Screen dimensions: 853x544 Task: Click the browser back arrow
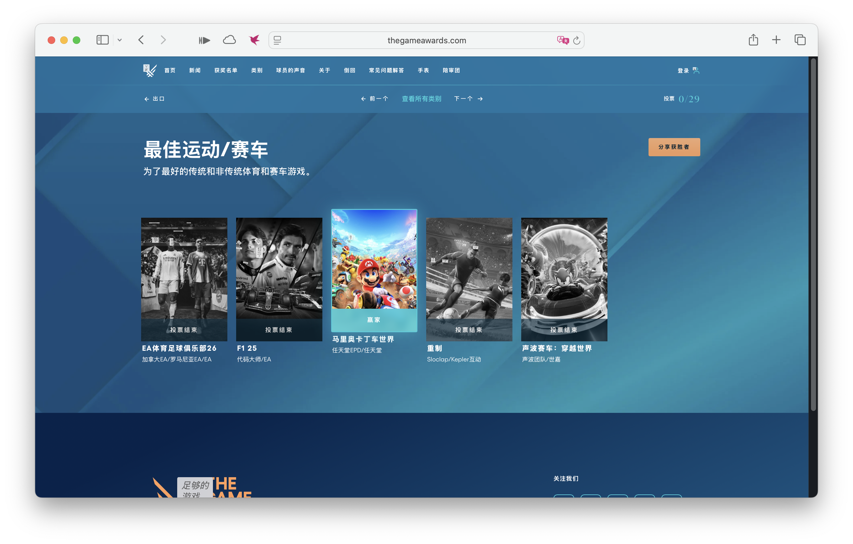(x=141, y=40)
